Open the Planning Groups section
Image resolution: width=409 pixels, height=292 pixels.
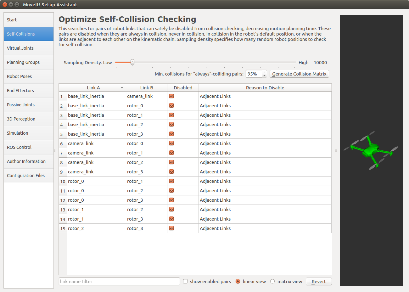[29, 62]
